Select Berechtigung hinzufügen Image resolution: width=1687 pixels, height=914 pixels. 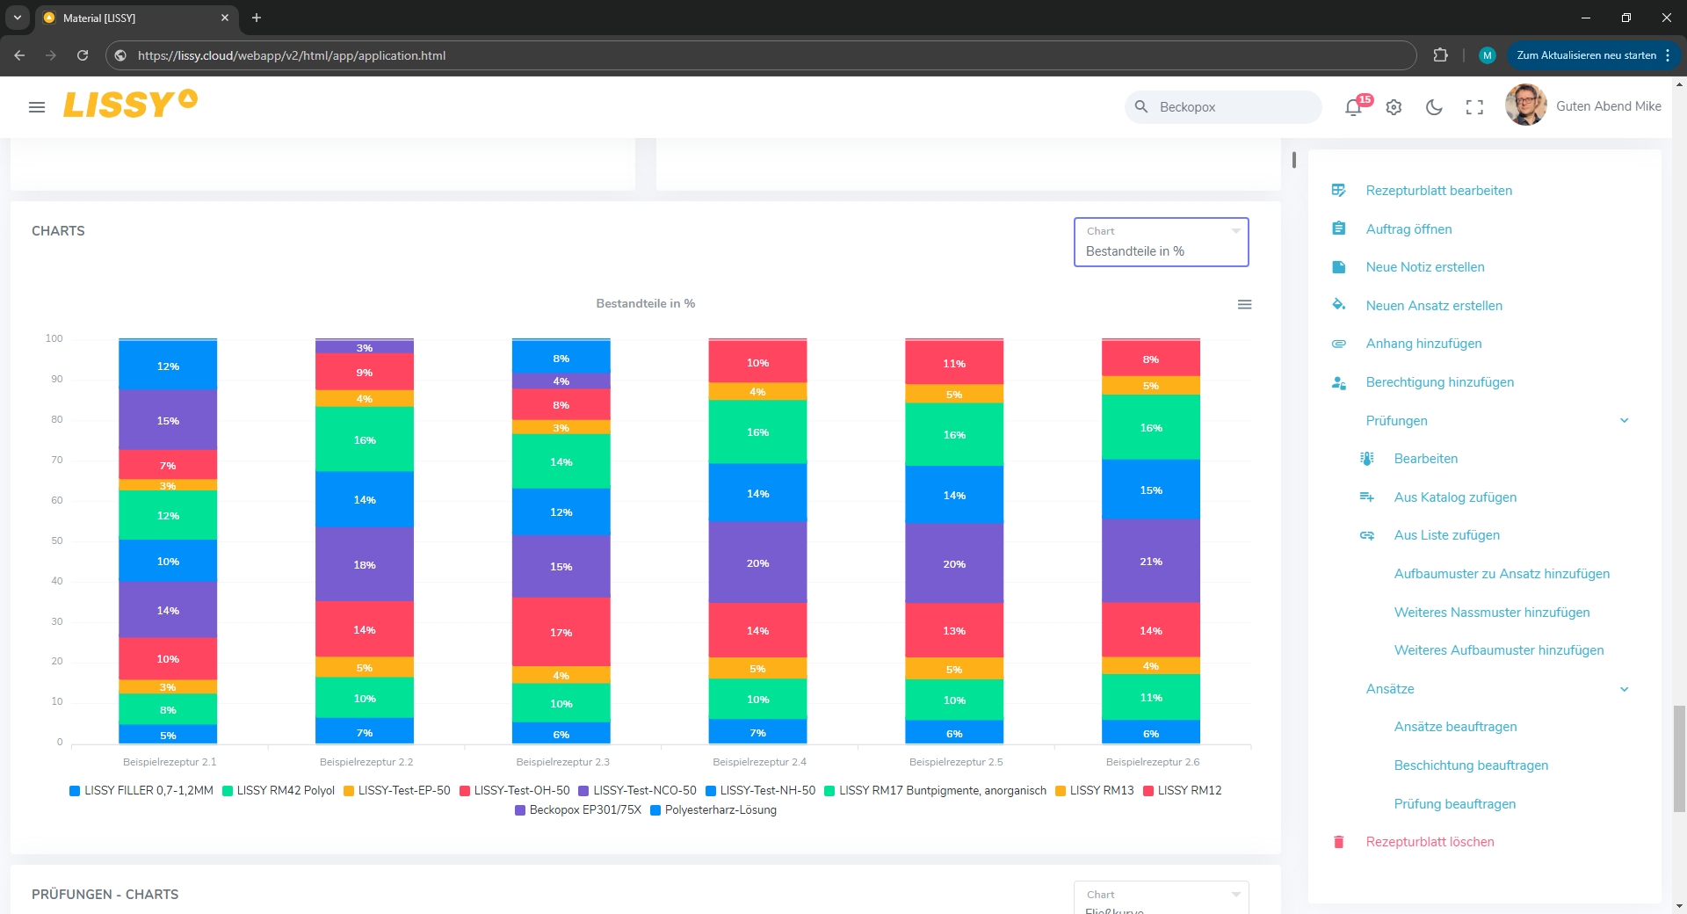(1439, 382)
